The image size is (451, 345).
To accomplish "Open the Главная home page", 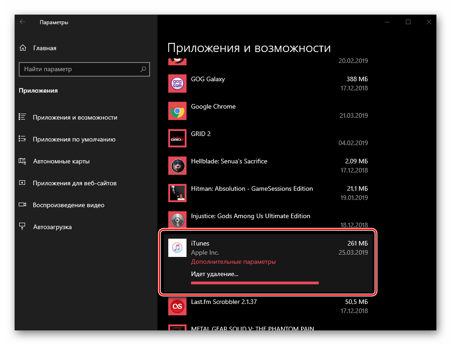I will click(44, 48).
